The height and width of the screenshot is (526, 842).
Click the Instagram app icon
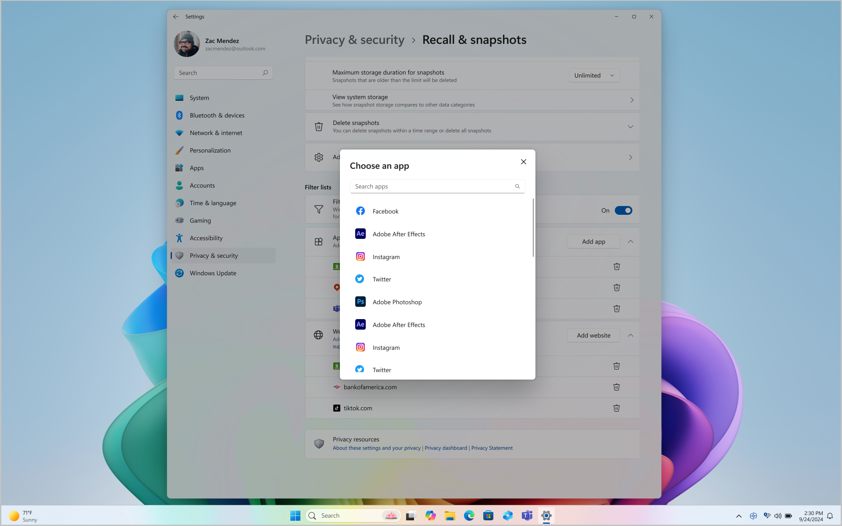pos(360,256)
